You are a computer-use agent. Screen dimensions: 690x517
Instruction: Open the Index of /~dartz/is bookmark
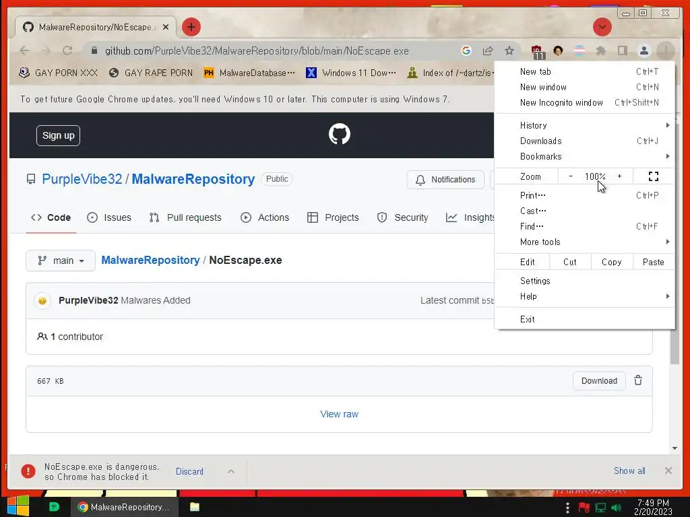(449, 73)
